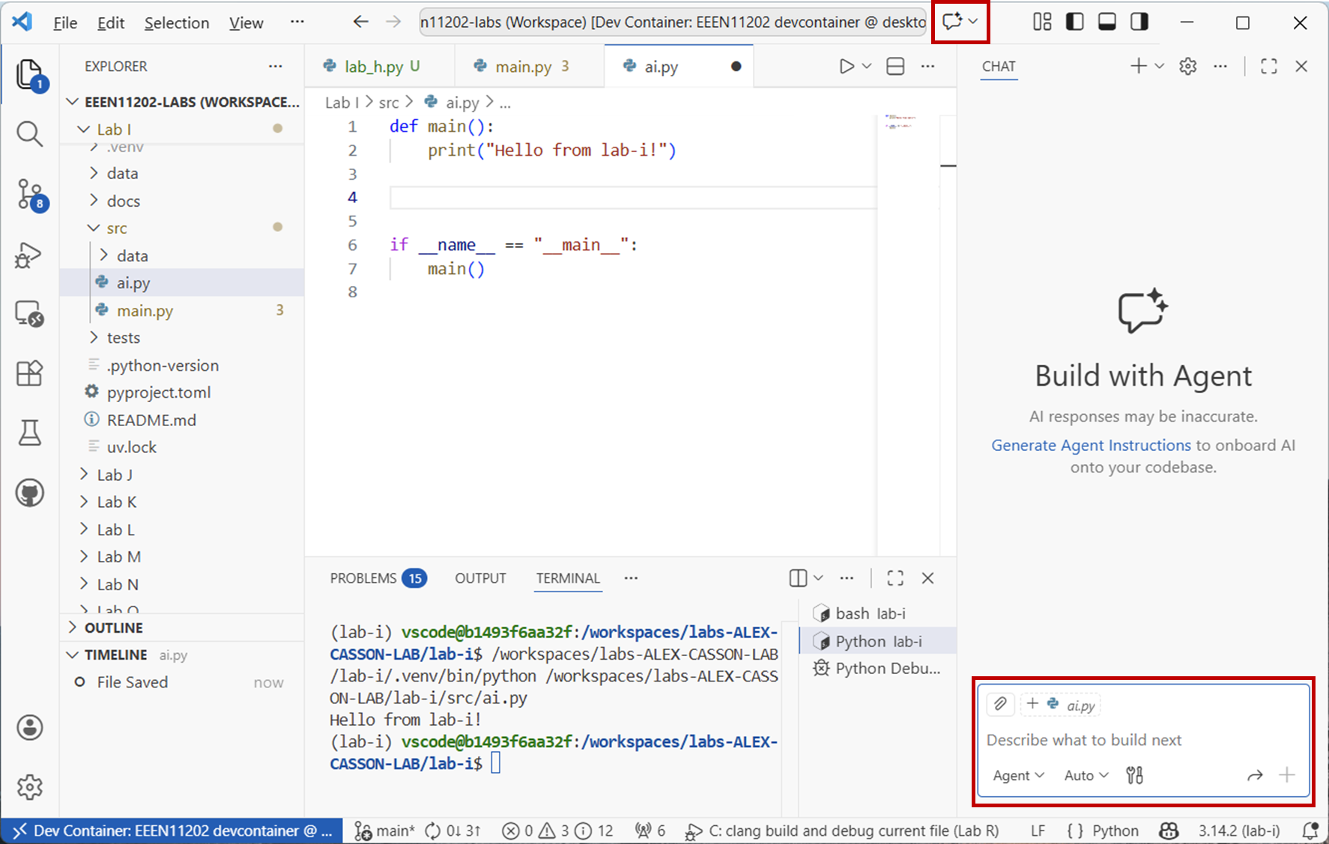Open Run and Debug view
The width and height of the screenshot is (1329, 844).
[29, 255]
